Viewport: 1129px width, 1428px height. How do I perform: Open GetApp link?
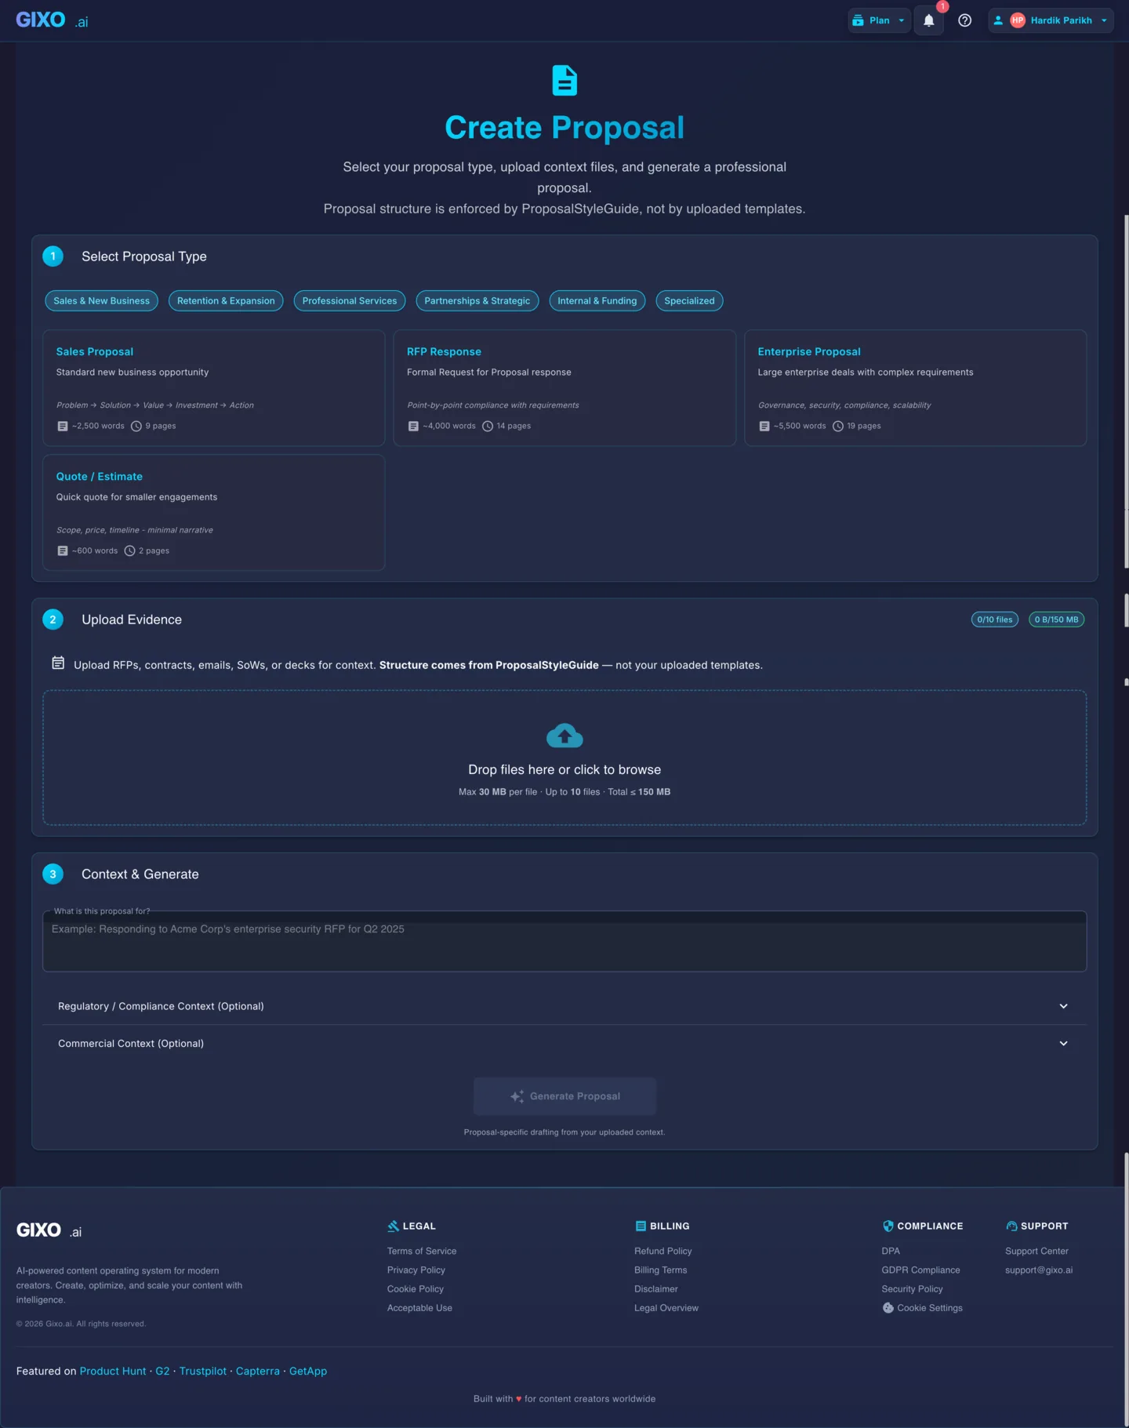308,1371
